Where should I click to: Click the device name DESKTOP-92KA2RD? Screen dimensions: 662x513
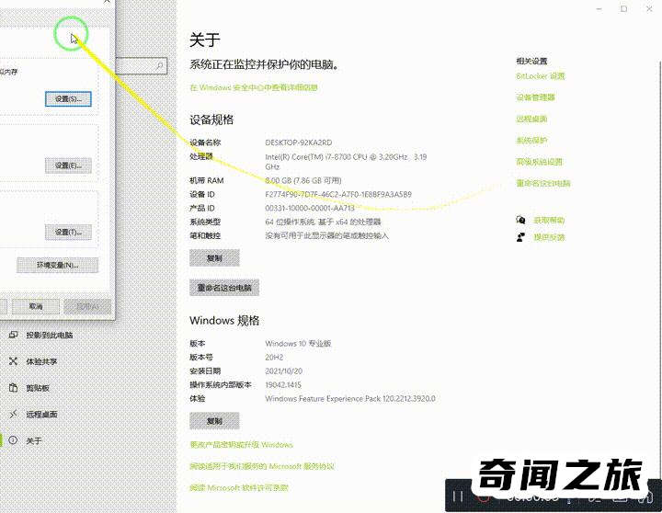pos(299,142)
